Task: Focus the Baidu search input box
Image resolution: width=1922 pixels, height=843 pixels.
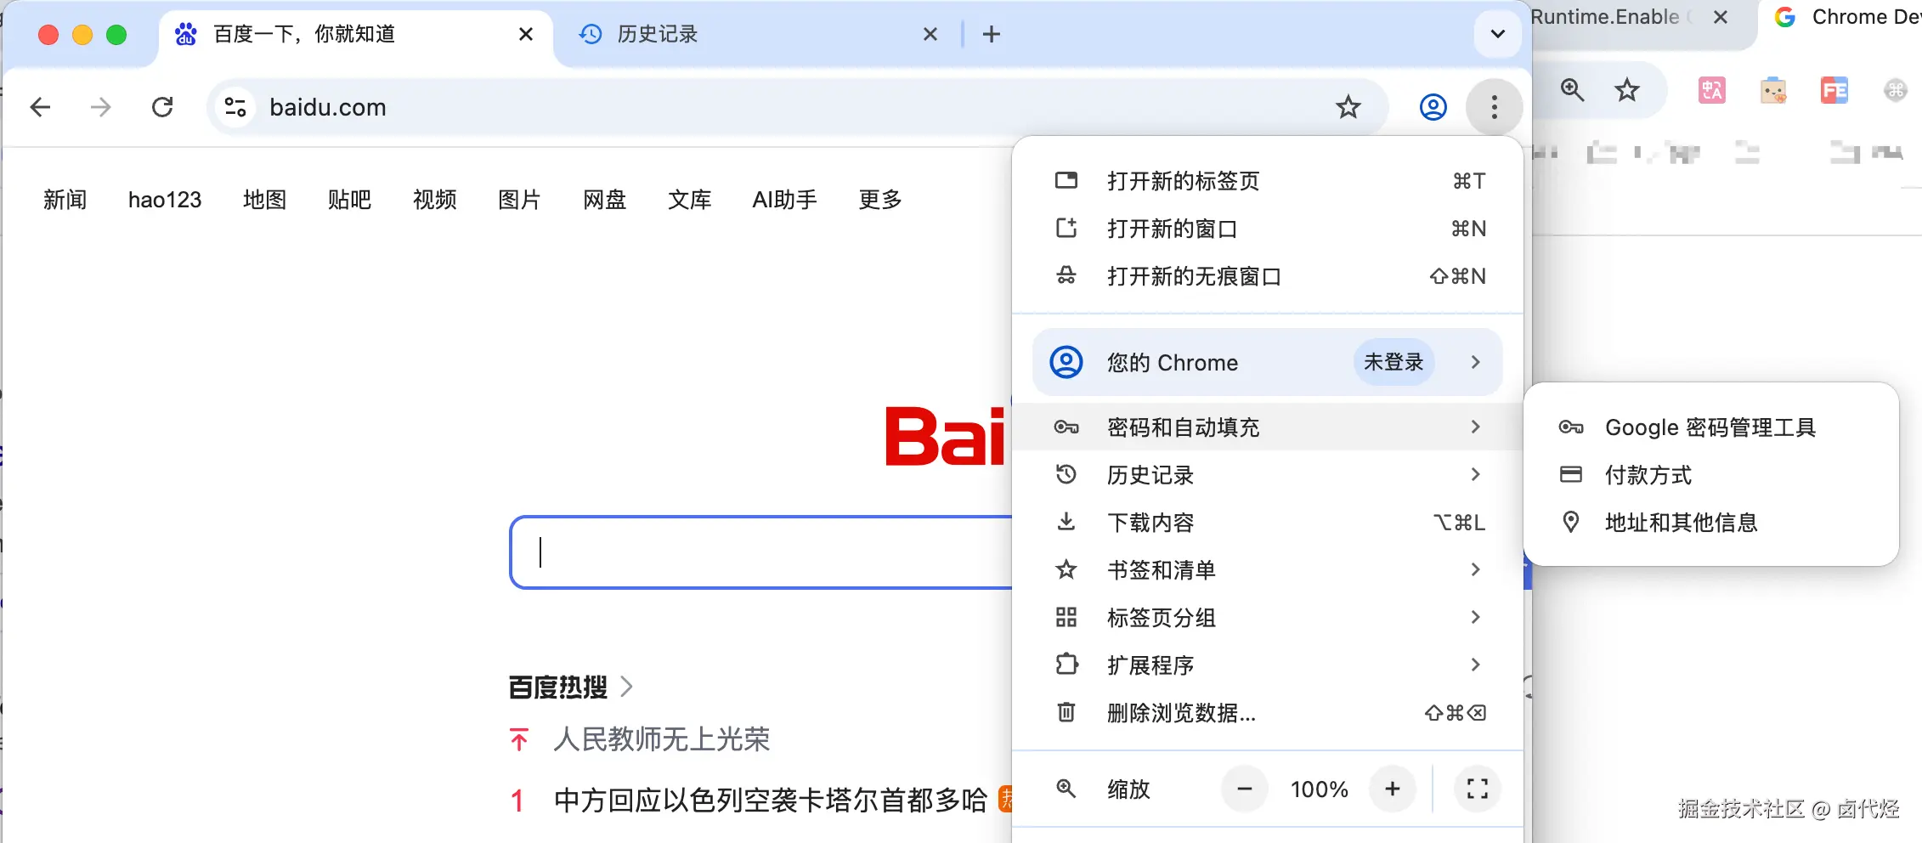Action: click(x=761, y=552)
